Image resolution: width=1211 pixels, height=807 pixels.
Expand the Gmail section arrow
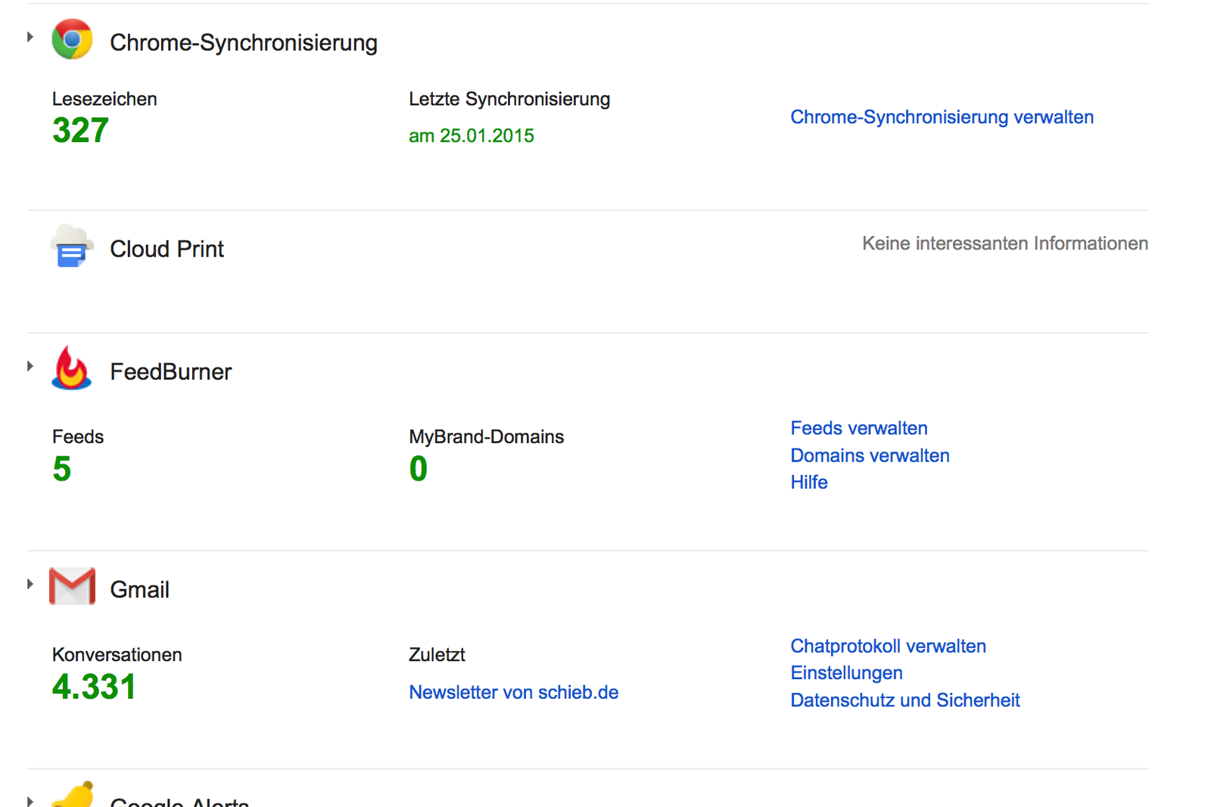coord(30,584)
